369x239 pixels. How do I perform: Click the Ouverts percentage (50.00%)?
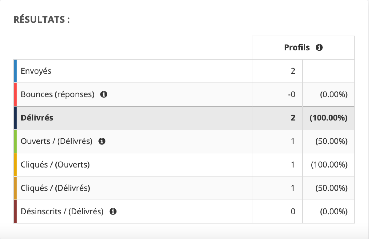331,141
